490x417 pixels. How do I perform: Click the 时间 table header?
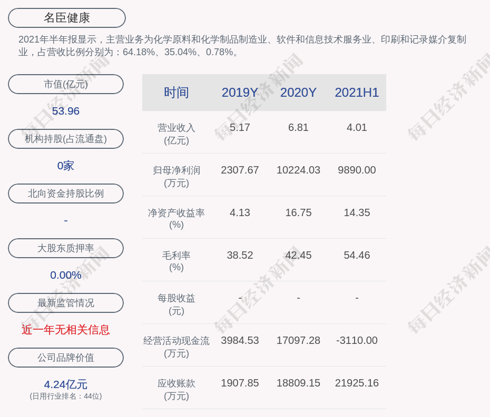point(177,93)
